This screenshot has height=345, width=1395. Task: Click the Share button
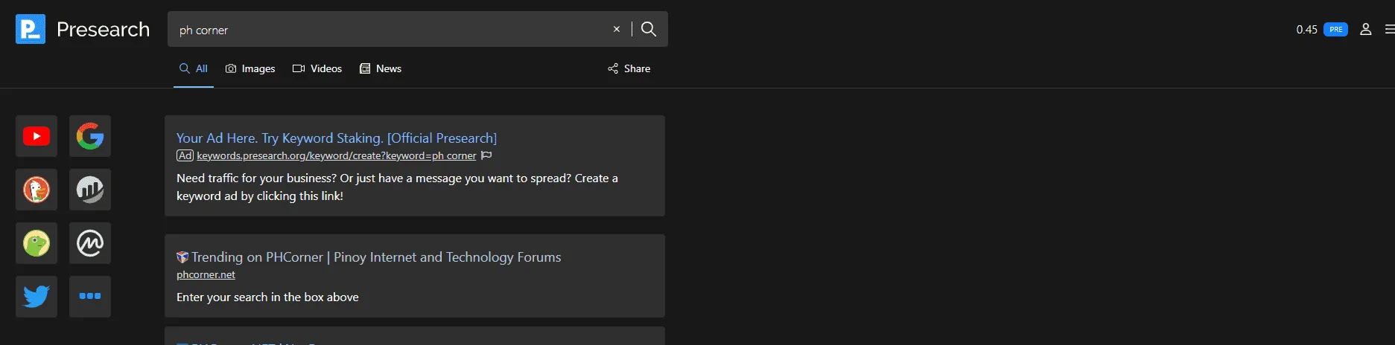click(x=629, y=68)
